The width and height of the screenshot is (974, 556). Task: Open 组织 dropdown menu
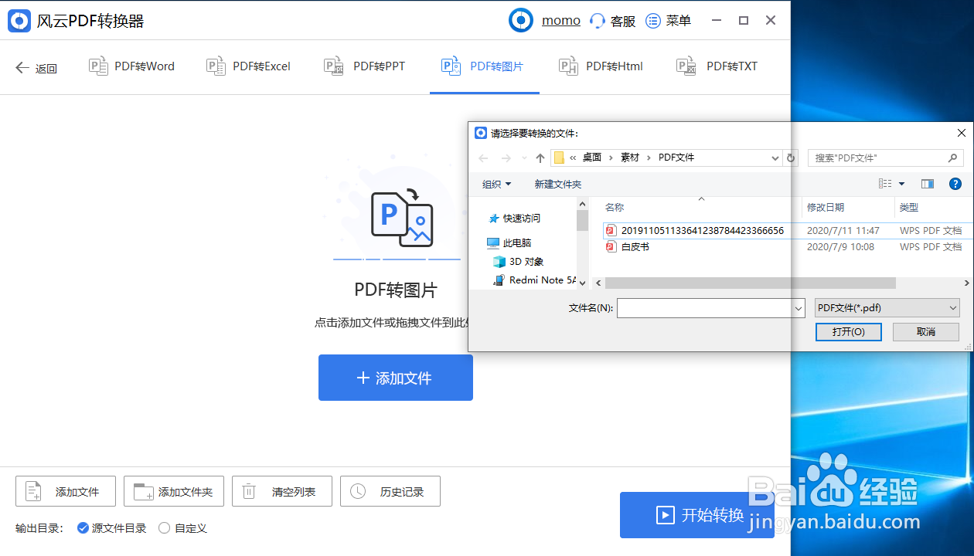(496, 184)
